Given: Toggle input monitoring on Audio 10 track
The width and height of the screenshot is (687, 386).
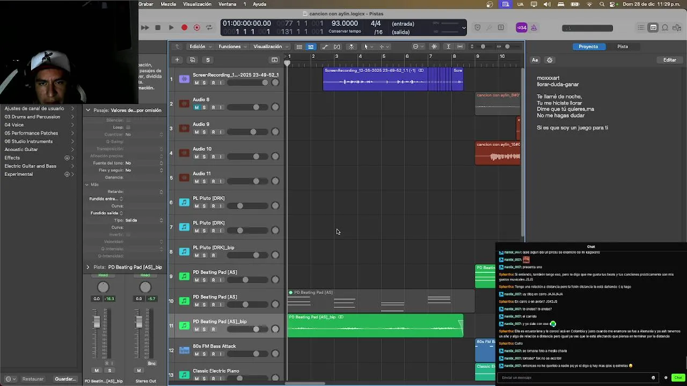Looking at the screenshot, I should click(x=221, y=157).
